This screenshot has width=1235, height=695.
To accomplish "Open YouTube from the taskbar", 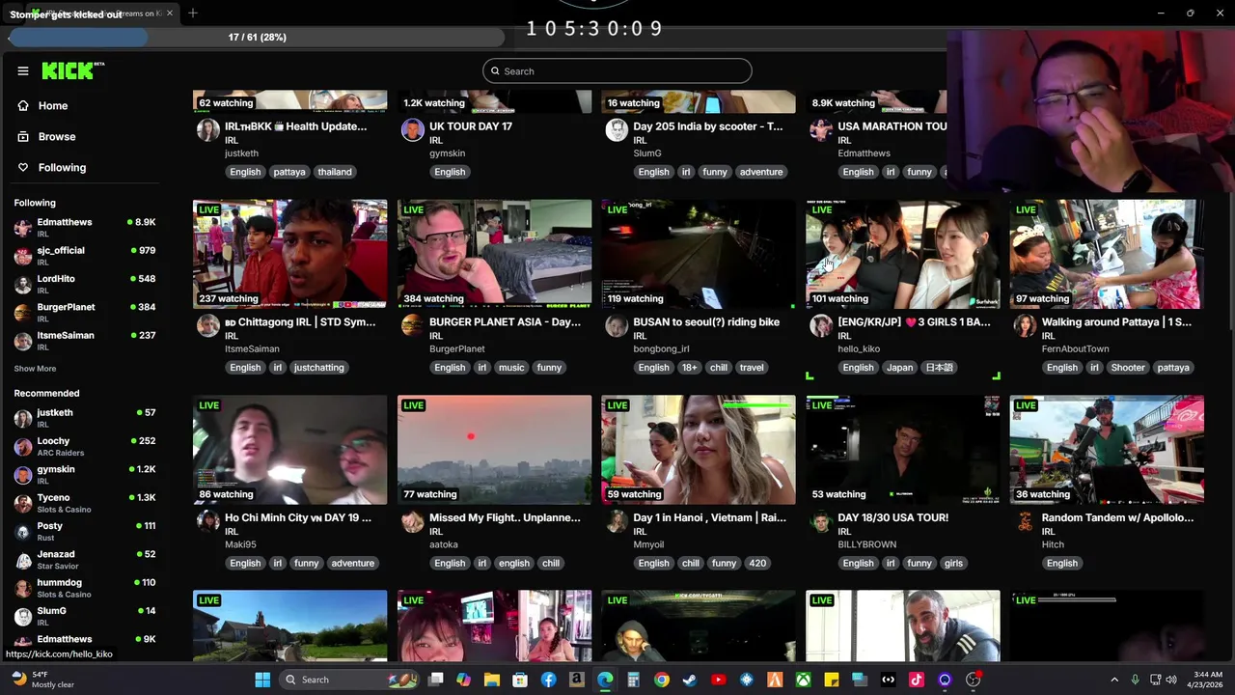I will (718, 680).
